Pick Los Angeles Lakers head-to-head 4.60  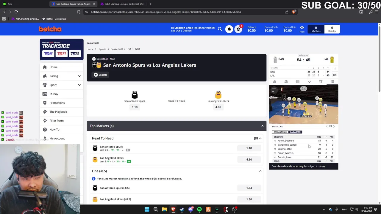click(249, 160)
